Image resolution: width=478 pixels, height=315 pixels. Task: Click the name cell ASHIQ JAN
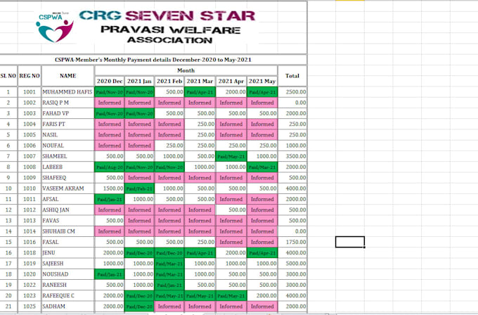(67, 210)
